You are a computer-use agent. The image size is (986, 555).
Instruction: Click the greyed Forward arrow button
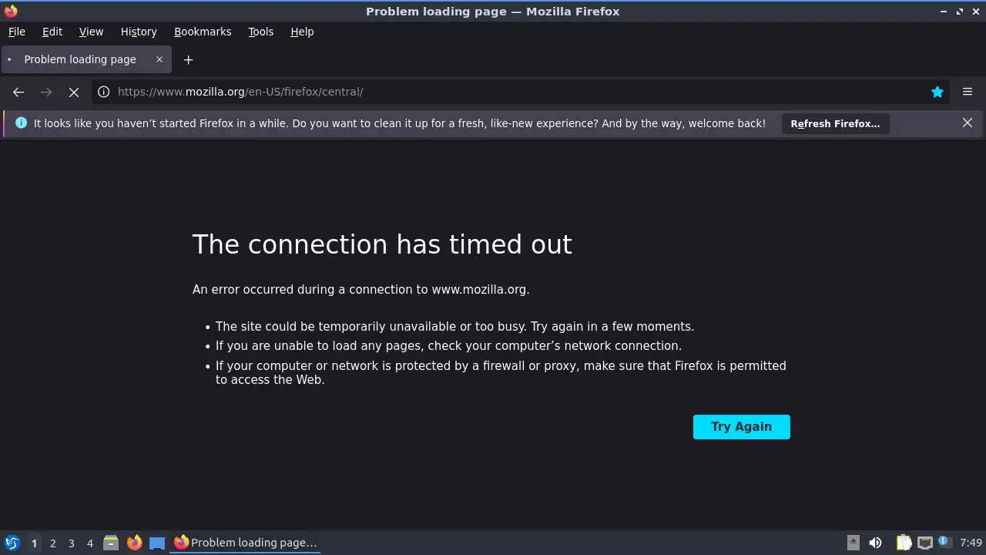[46, 92]
